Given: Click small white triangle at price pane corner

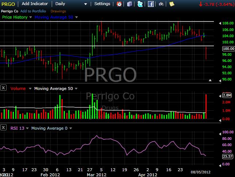Looking at the screenshot, I should (x=210, y=80).
